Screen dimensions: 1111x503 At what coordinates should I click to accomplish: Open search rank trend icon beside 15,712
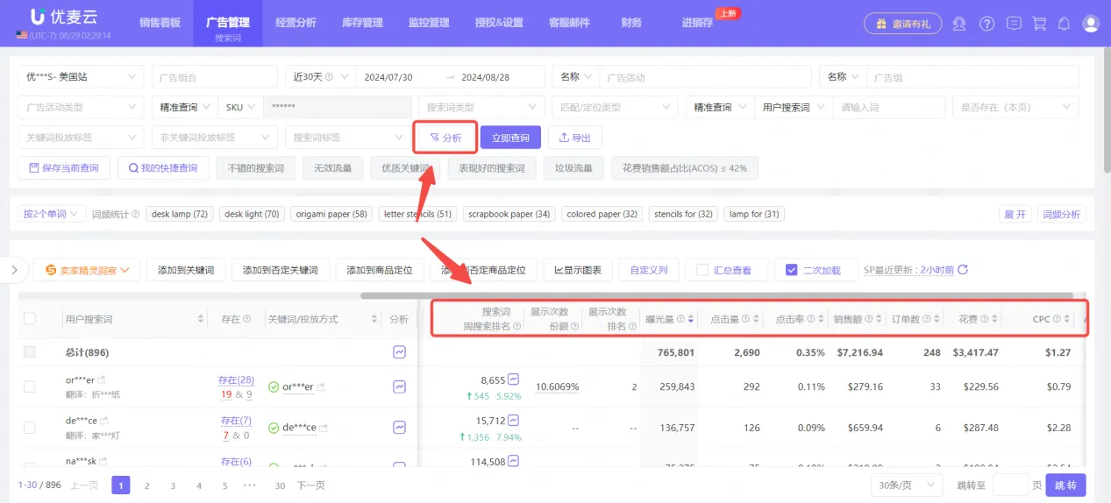click(x=514, y=421)
